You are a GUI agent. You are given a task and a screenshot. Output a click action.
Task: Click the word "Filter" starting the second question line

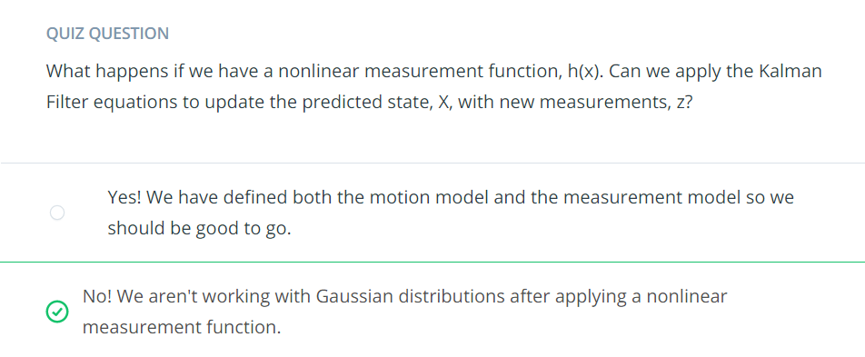(x=67, y=104)
